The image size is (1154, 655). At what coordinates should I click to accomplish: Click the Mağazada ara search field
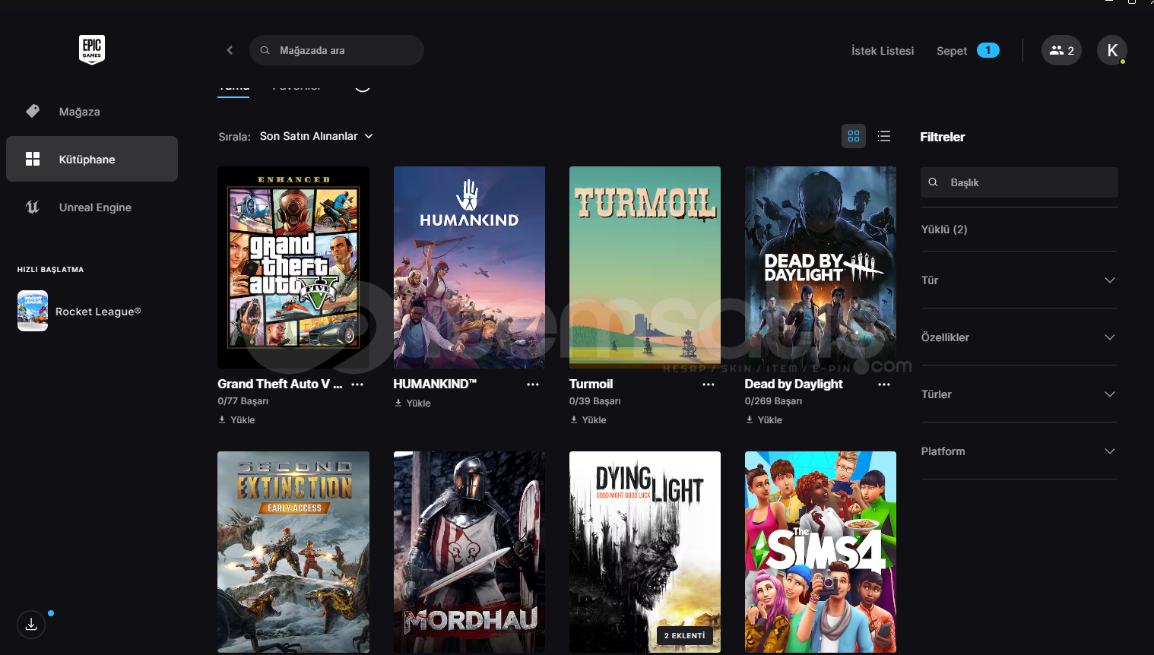point(337,50)
